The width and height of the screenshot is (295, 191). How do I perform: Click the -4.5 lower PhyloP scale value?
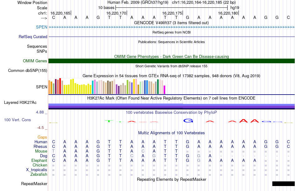point(40,128)
